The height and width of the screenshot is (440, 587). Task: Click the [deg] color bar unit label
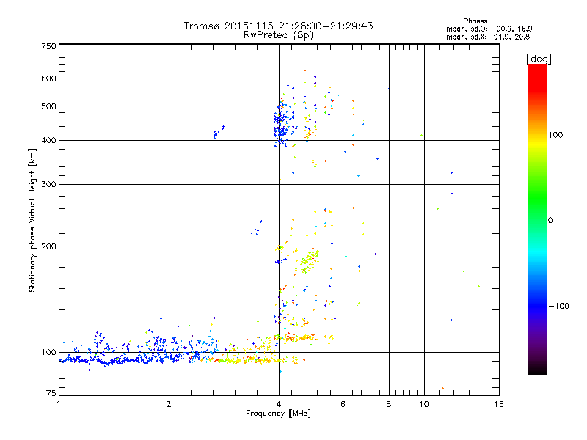(539, 59)
